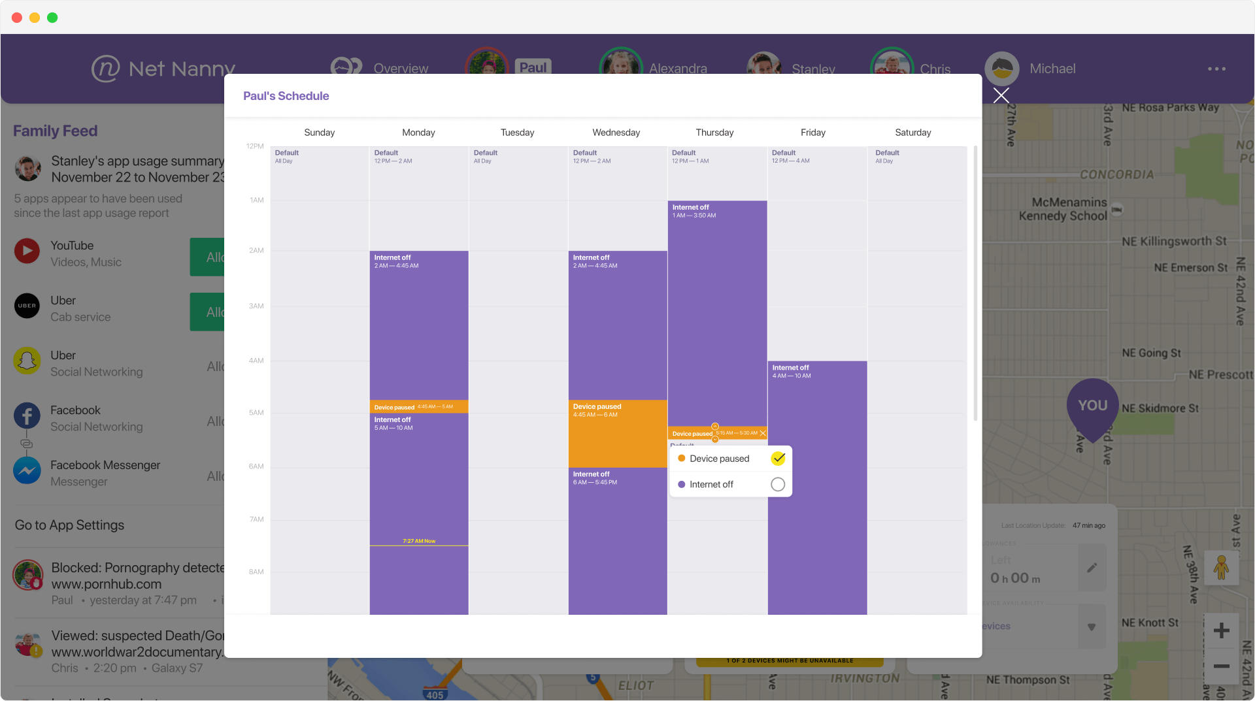Click the Saturday Default All Day slot
Viewport: 1255px width, 701px height.
(917, 380)
